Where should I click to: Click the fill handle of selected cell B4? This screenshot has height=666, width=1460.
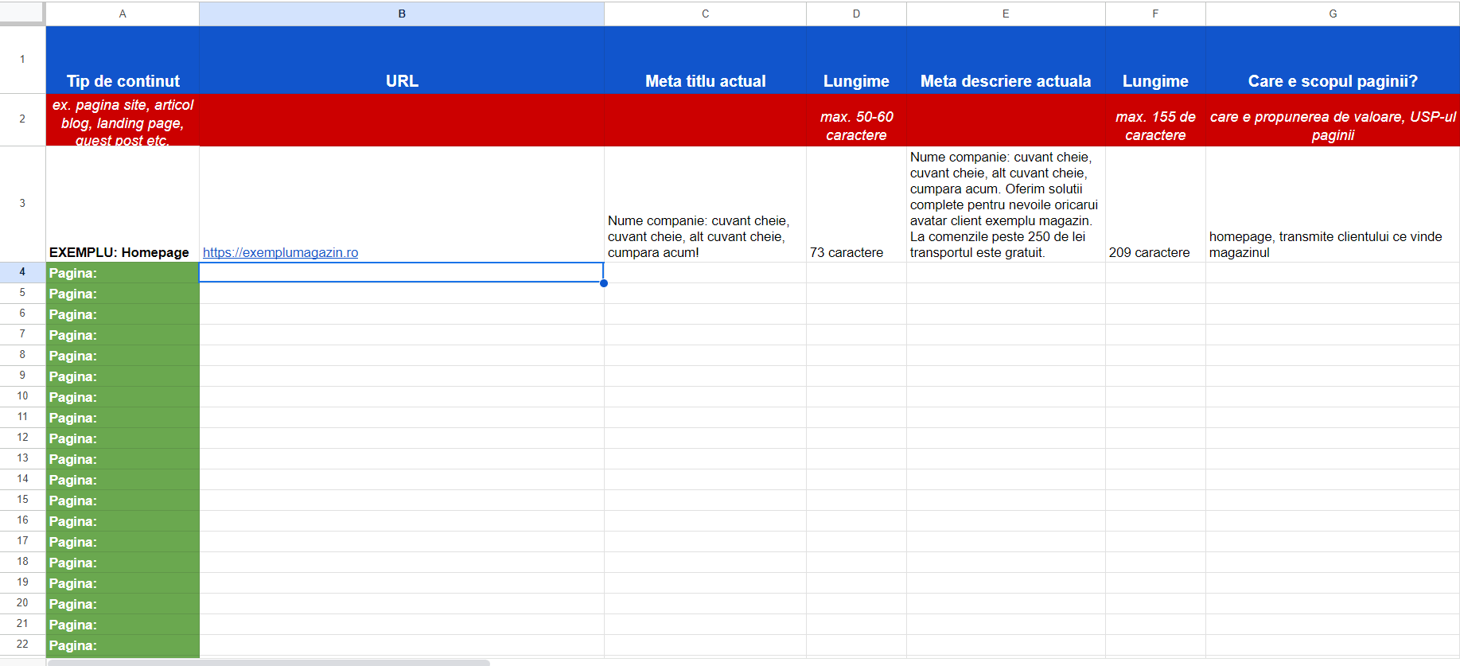(604, 283)
